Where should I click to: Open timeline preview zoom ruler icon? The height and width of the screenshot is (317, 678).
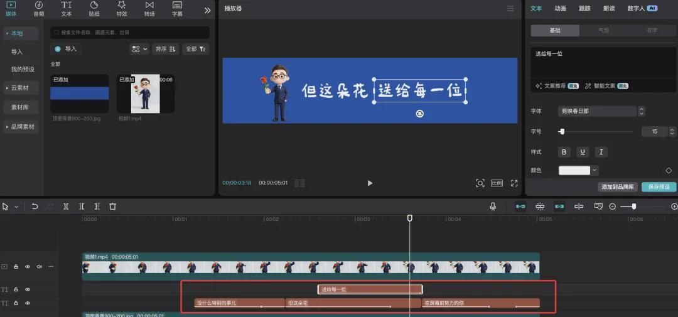(598, 207)
